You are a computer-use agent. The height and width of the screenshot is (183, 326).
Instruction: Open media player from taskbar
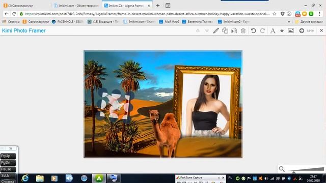point(55,178)
